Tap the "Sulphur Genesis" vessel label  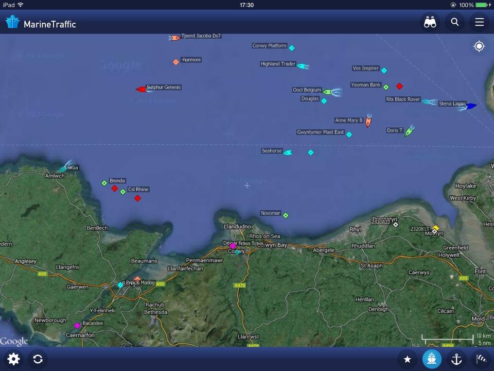(x=164, y=88)
